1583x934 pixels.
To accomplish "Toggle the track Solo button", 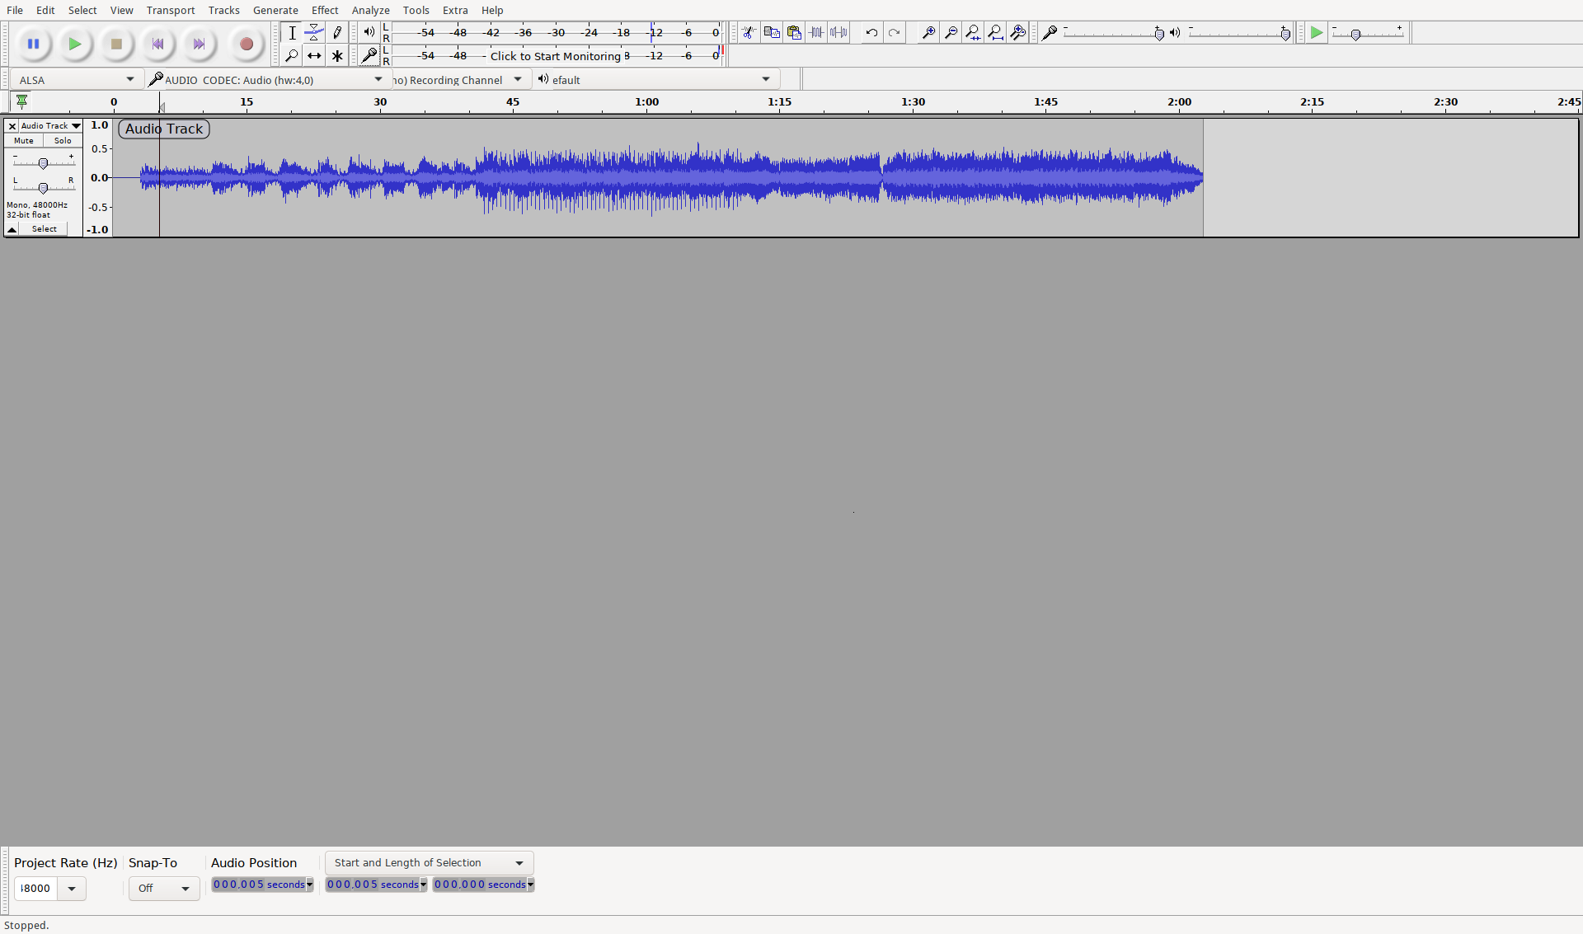I will click(x=63, y=141).
